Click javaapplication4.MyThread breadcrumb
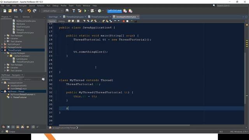Screen dimensions: 249x140 click(64, 128)
